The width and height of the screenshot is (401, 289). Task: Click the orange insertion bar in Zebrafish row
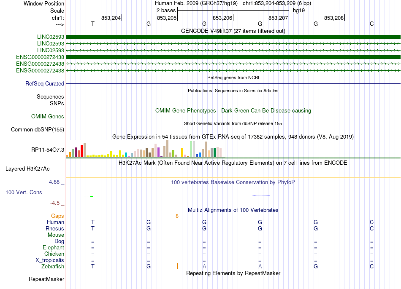(177, 266)
